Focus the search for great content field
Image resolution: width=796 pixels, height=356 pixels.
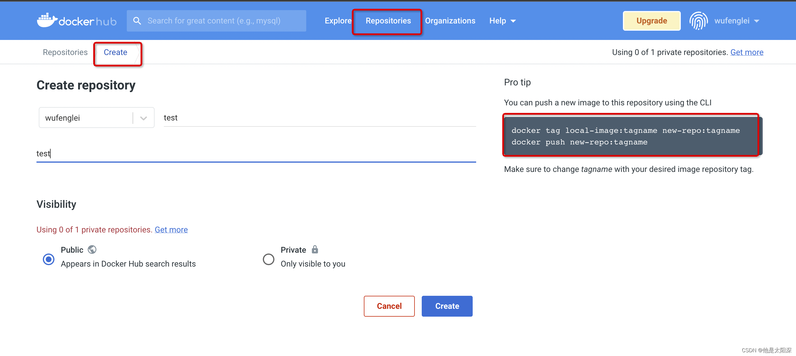(x=216, y=21)
